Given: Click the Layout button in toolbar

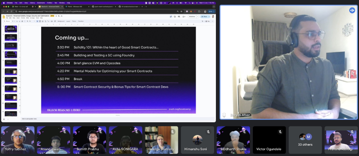Looking at the screenshot, I should click(68, 21).
